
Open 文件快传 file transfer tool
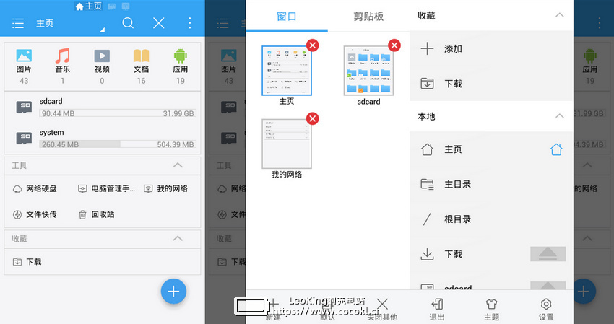(x=35, y=214)
